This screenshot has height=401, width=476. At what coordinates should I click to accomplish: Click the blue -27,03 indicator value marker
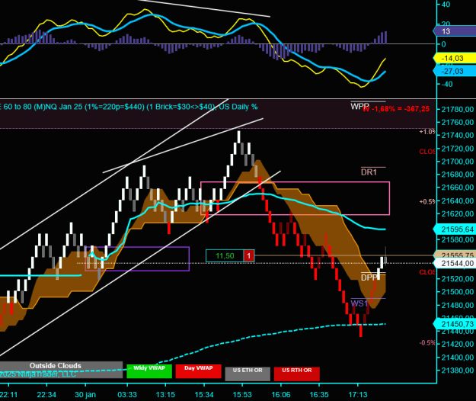pyautogui.click(x=455, y=71)
